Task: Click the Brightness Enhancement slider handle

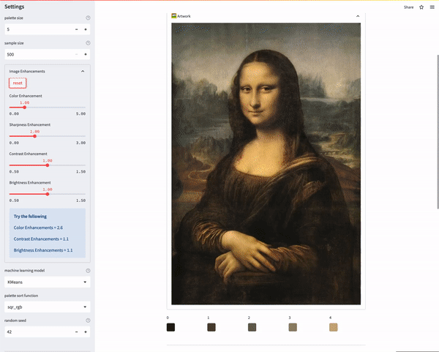Action: 48,194
